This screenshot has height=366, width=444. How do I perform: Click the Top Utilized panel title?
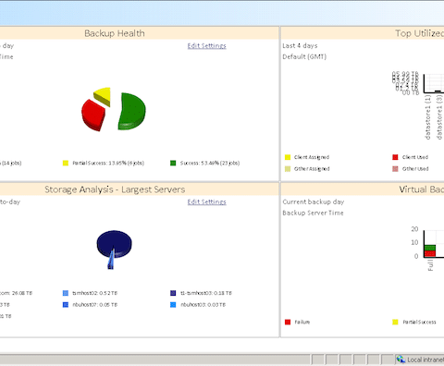coord(420,33)
